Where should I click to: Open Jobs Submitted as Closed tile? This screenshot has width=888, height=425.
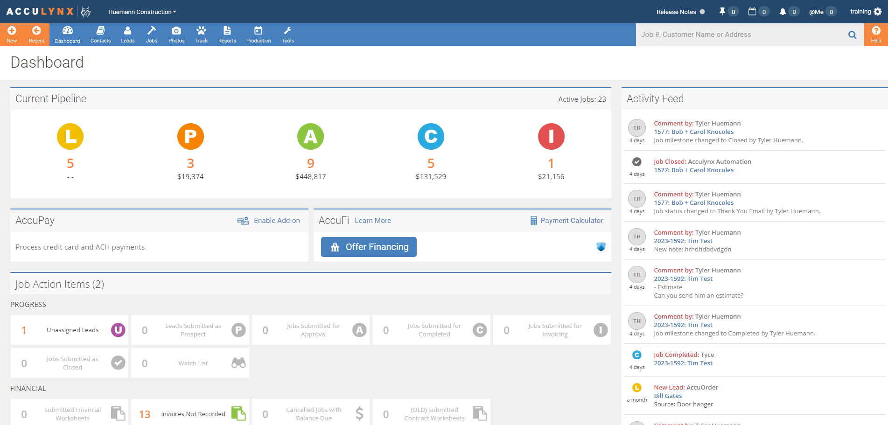(70, 363)
